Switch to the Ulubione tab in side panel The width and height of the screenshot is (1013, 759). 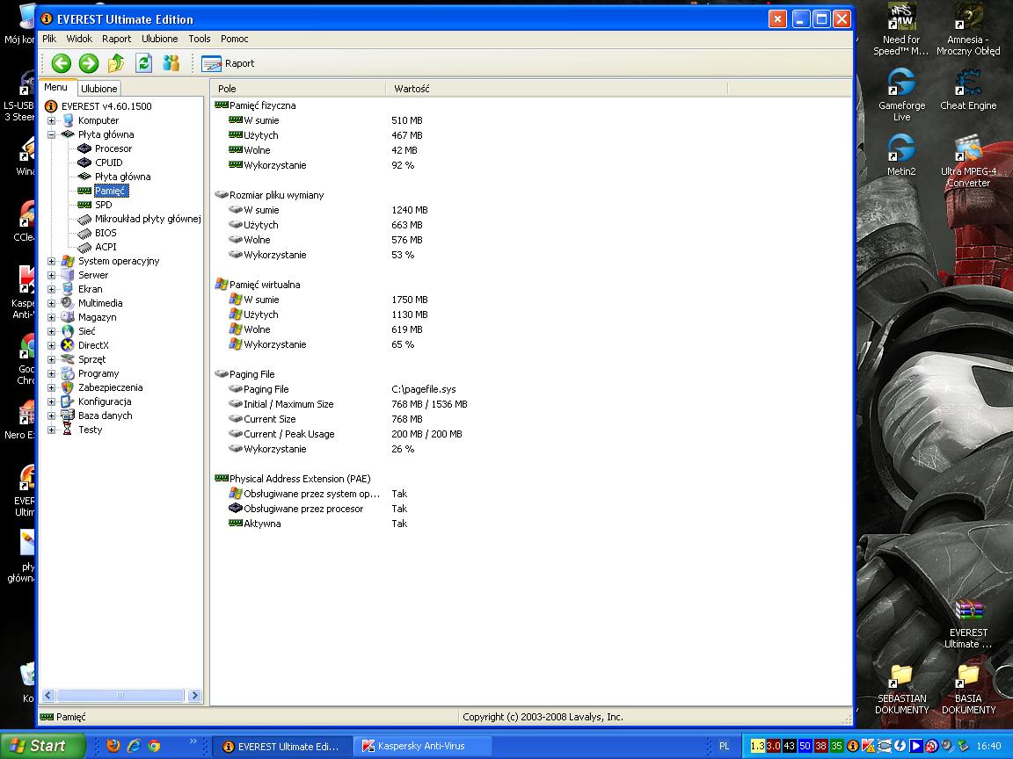click(98, 89)
